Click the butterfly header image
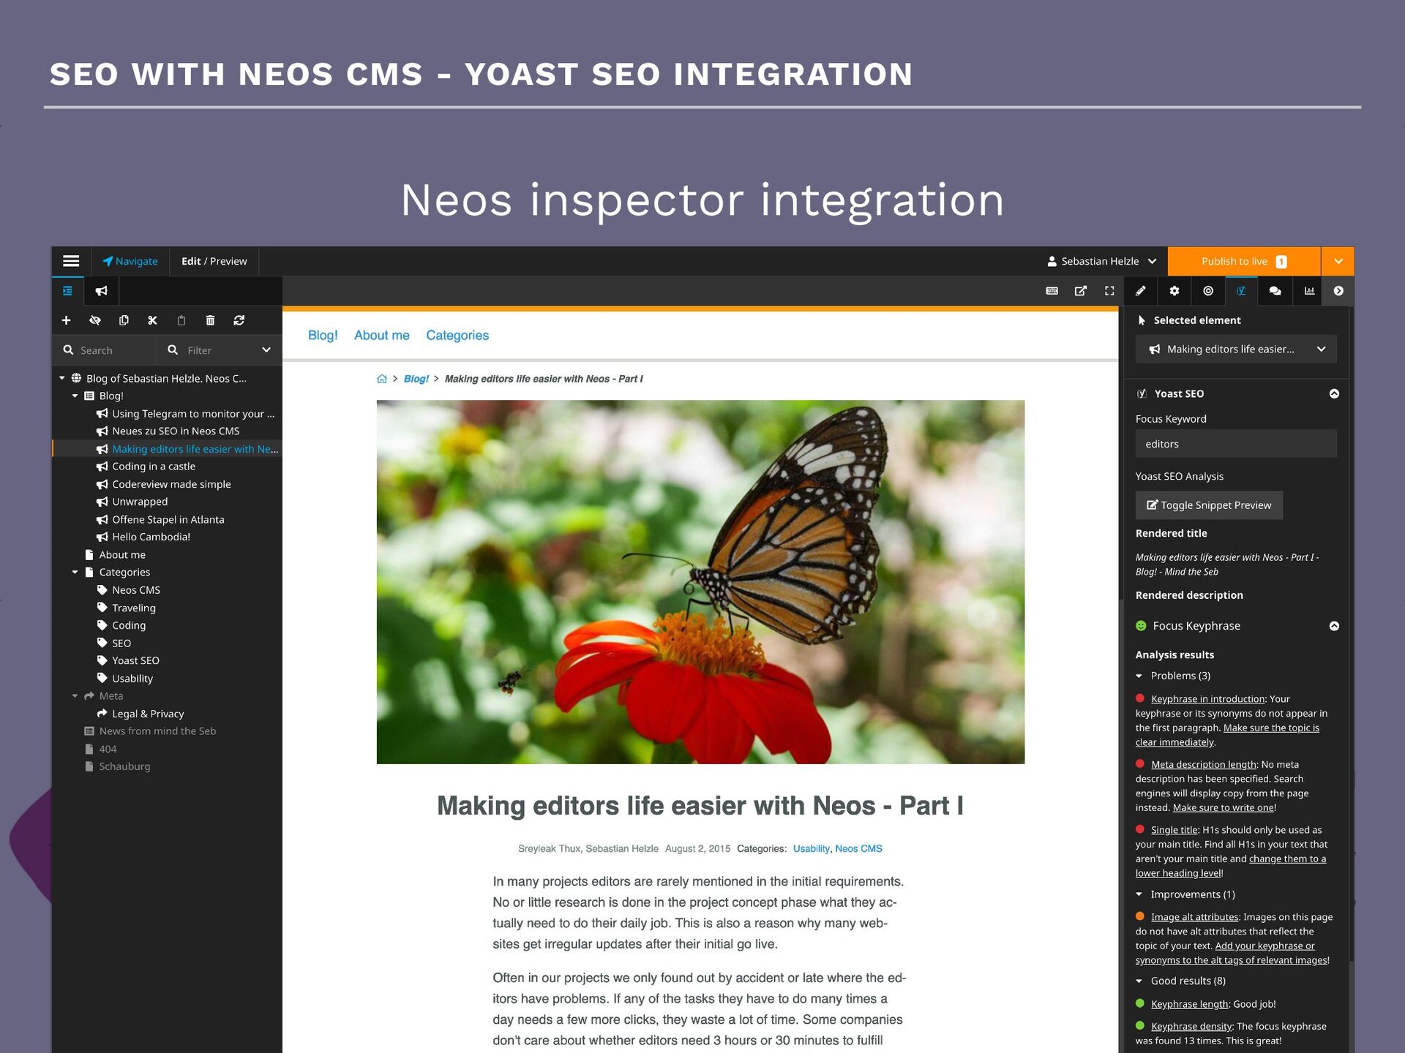Screen dimensions: 1405x1053 click(700, 582)
